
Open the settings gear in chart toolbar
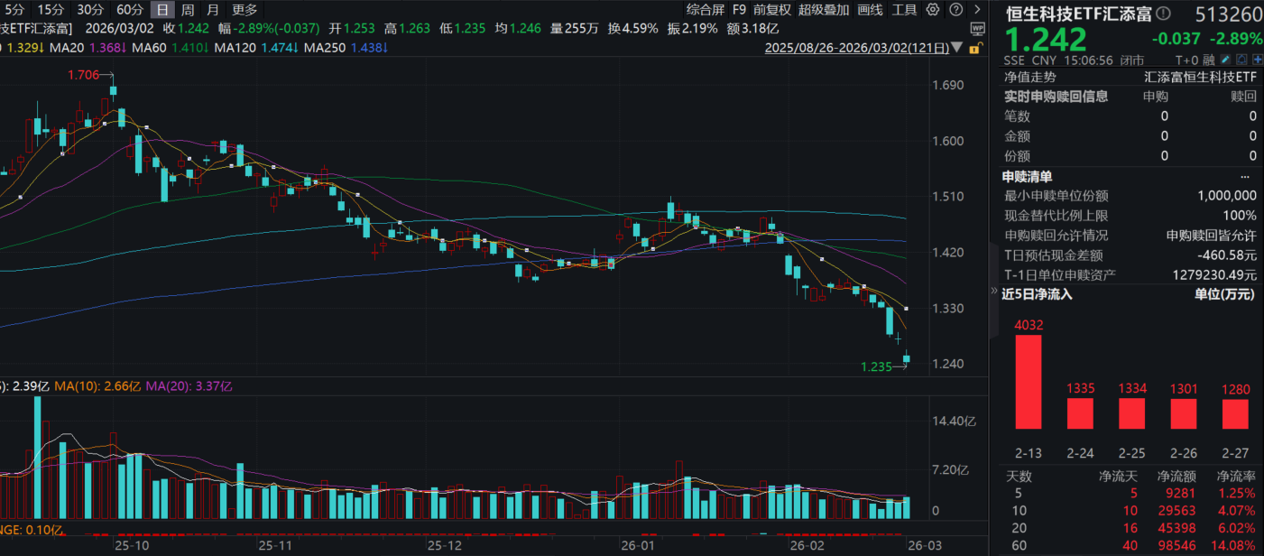coord(933,10)
